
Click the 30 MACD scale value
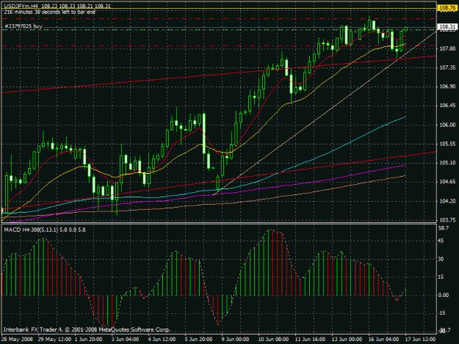coord(441,259)
